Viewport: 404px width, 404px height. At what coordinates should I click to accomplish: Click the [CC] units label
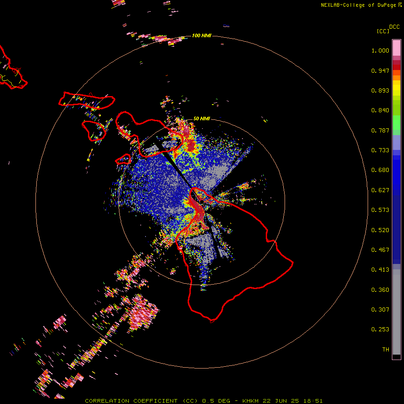point(383,31)
